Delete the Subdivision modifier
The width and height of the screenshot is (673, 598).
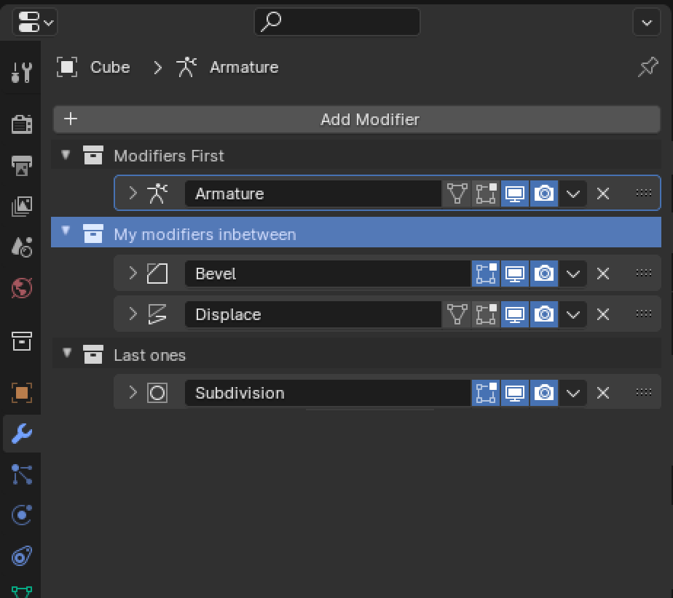(603, 393)
